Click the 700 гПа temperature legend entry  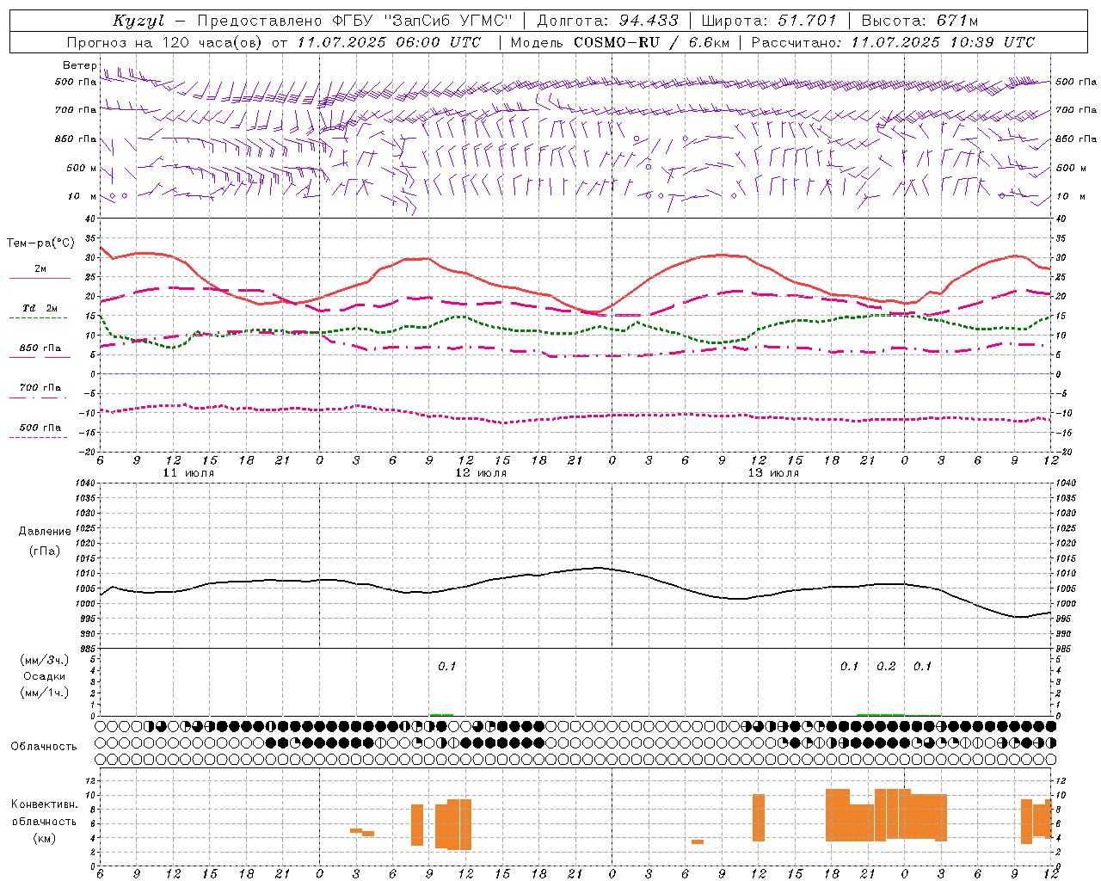40,388
